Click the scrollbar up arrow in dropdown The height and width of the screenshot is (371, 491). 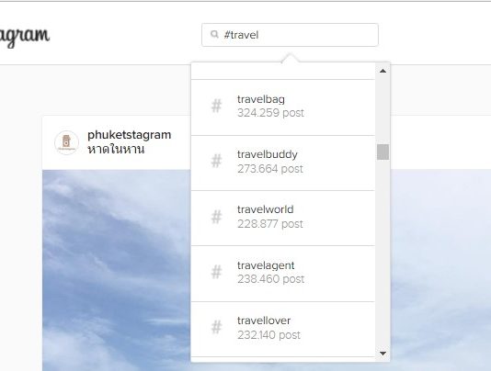click(383, 71)
